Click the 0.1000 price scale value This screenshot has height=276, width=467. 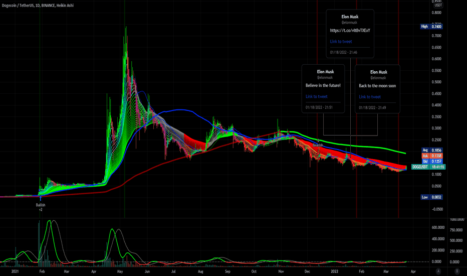point(436,175)
